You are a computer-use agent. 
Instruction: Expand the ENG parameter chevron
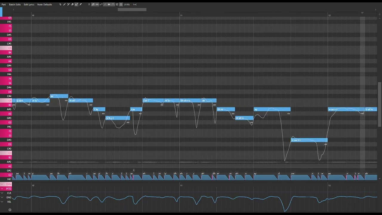[2, 197]
